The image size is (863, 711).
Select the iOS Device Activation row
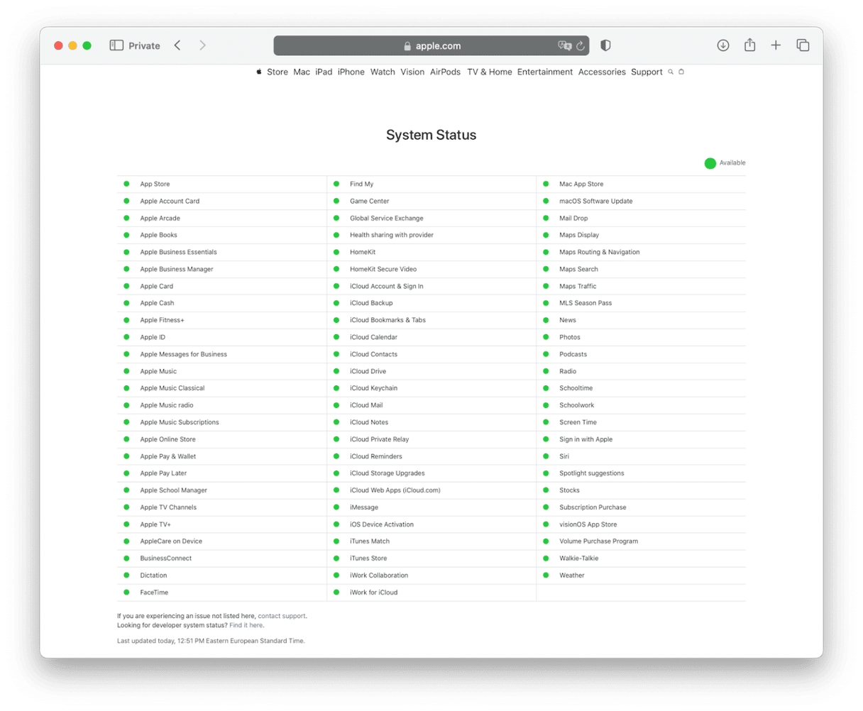(x=431, y=524)
